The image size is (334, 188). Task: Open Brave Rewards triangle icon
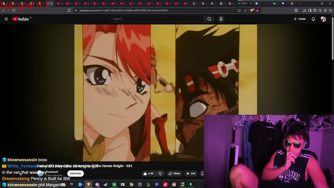click(x=257, y=10)
